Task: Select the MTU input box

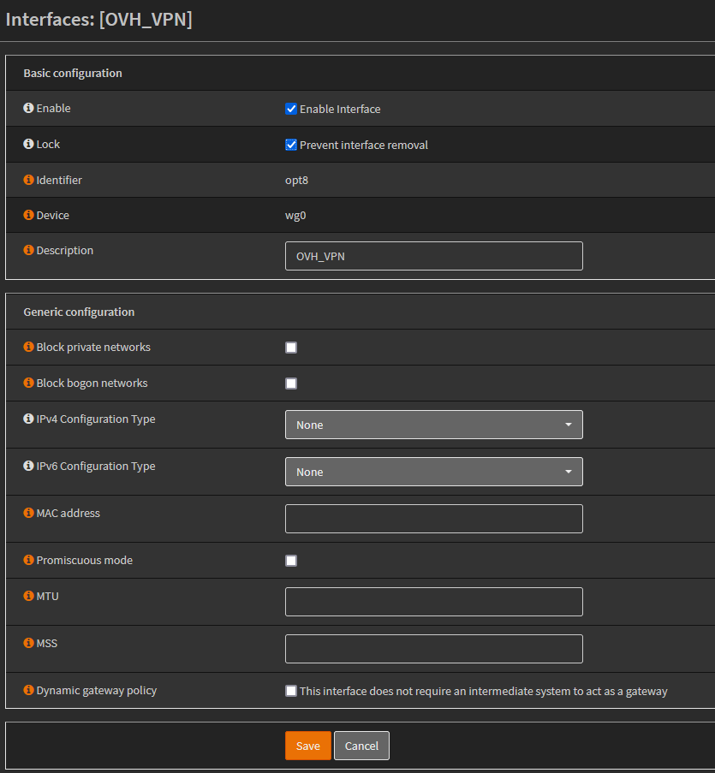Action: 433,602
